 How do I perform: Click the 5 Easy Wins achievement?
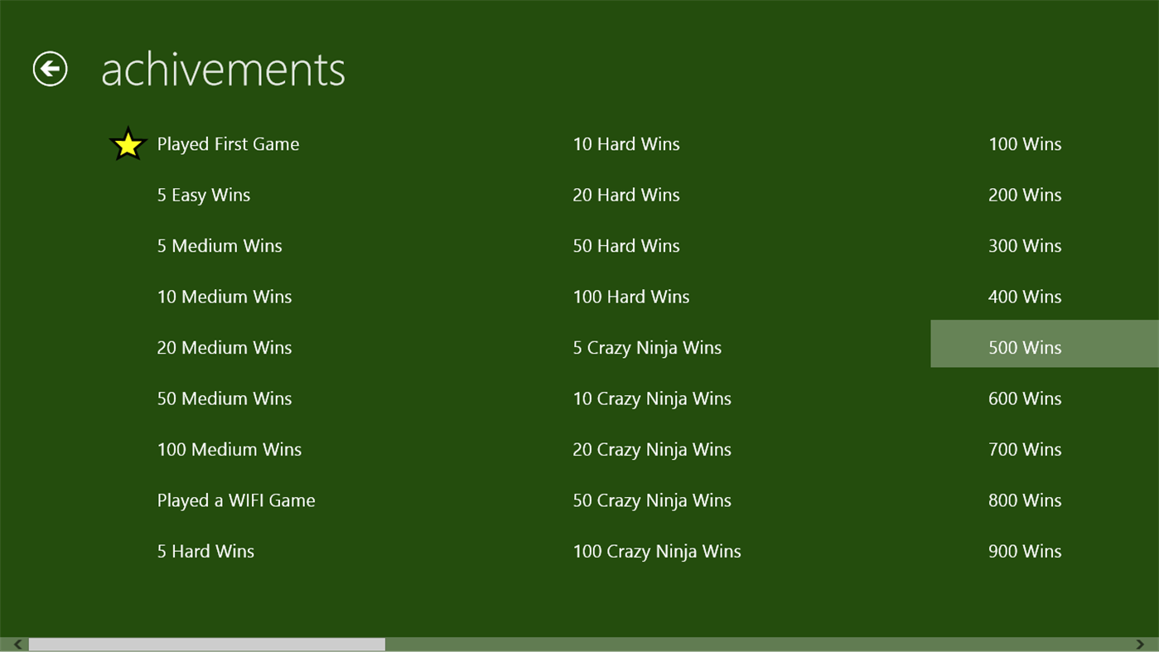pos(203,195)
